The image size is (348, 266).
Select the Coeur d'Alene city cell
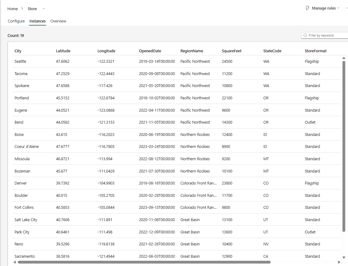(x=27, y=147)
